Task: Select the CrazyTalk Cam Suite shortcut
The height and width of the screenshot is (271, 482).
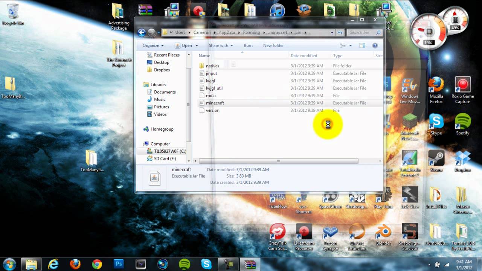Action: 278,237
